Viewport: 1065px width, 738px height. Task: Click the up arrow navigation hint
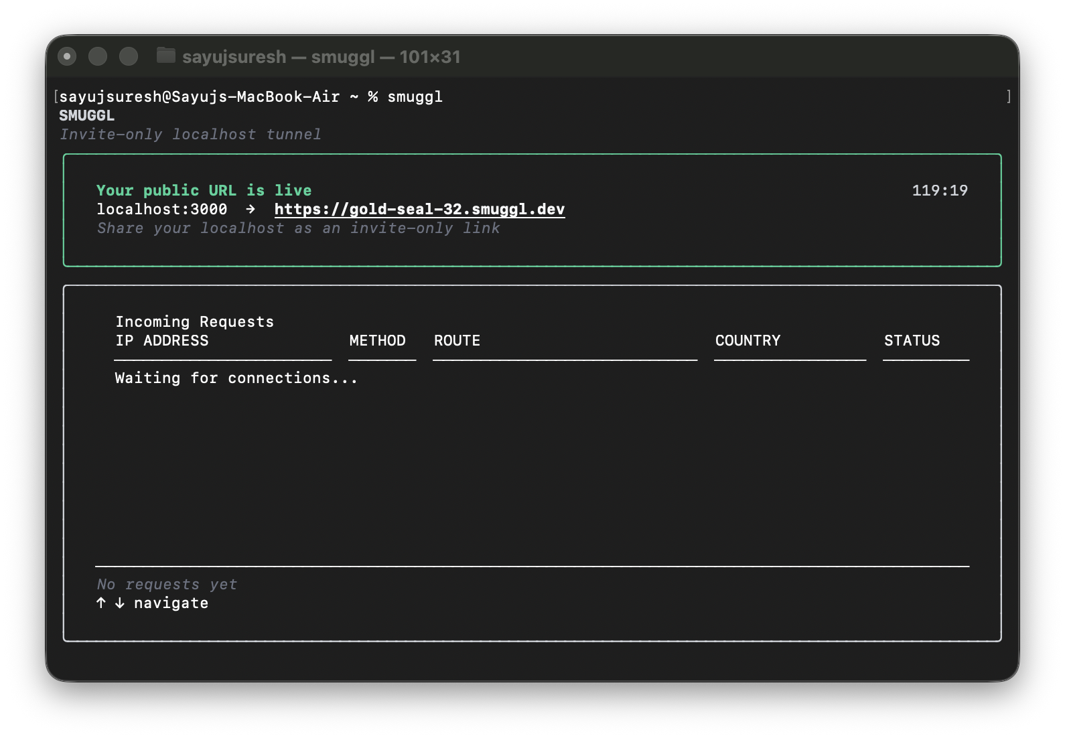(x=101, y=603)
